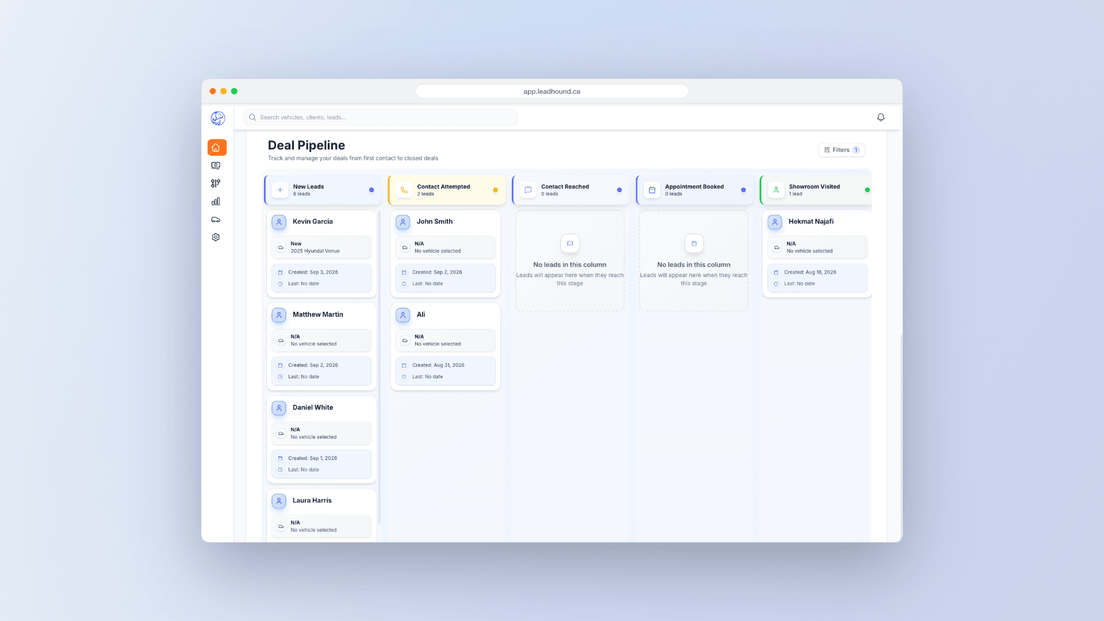Image resolution: width=1104 pixels, height=621 pixels.
Task: Open the analytics bar chart icon
Action: [x=216, y=201]
